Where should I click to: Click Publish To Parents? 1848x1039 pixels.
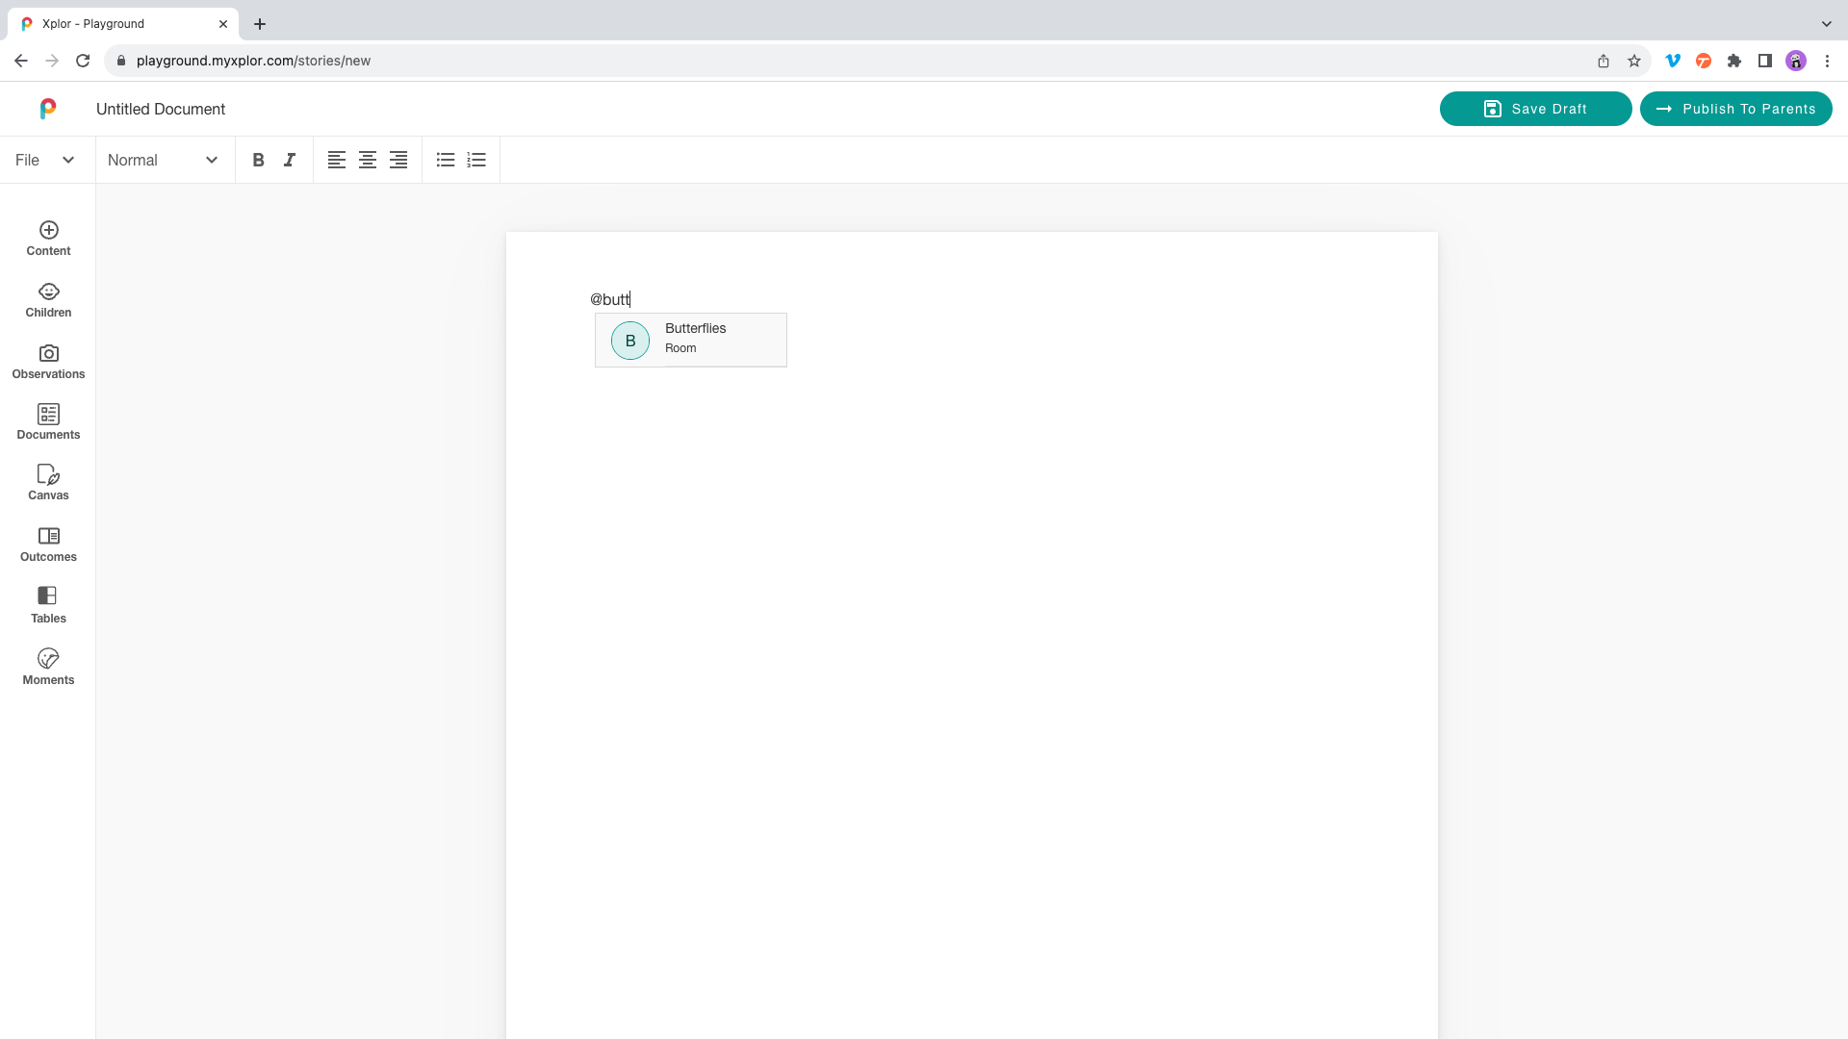(x=1736, y=109)
